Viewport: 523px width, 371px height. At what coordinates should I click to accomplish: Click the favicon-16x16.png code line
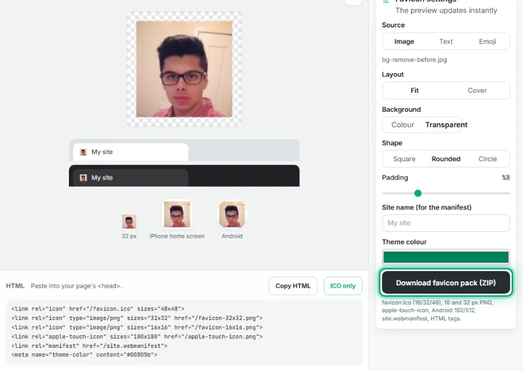click(x=137, y=328)
